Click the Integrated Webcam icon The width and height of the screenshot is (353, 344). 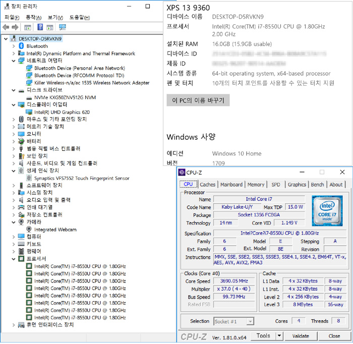(29, 229)
